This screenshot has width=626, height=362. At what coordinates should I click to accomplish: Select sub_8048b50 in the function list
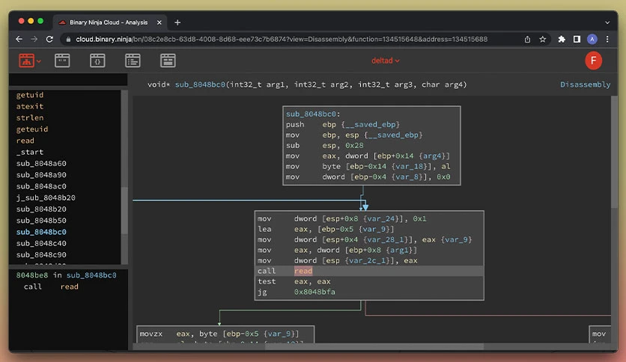coord(41,221)
